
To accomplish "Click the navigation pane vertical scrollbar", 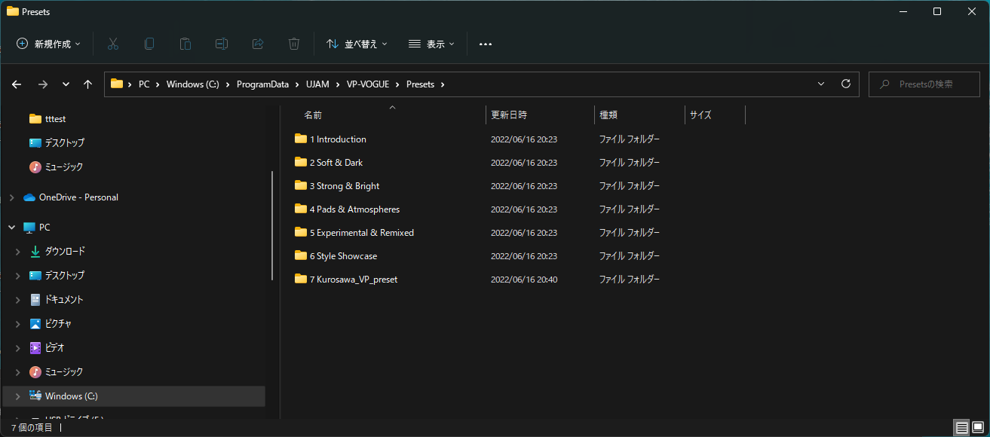I will coord(271,225).
